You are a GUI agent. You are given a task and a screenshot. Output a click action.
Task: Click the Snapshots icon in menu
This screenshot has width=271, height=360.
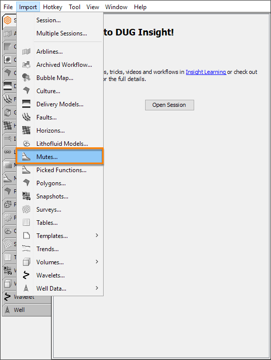point(26,196)
